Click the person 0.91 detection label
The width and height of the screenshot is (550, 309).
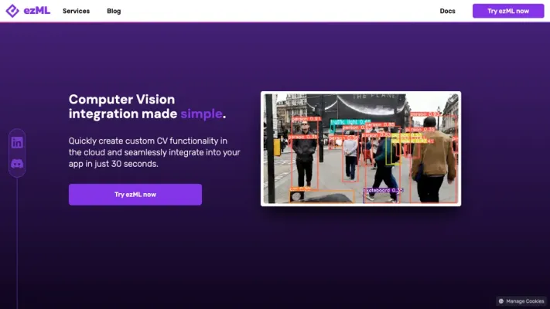306,119
